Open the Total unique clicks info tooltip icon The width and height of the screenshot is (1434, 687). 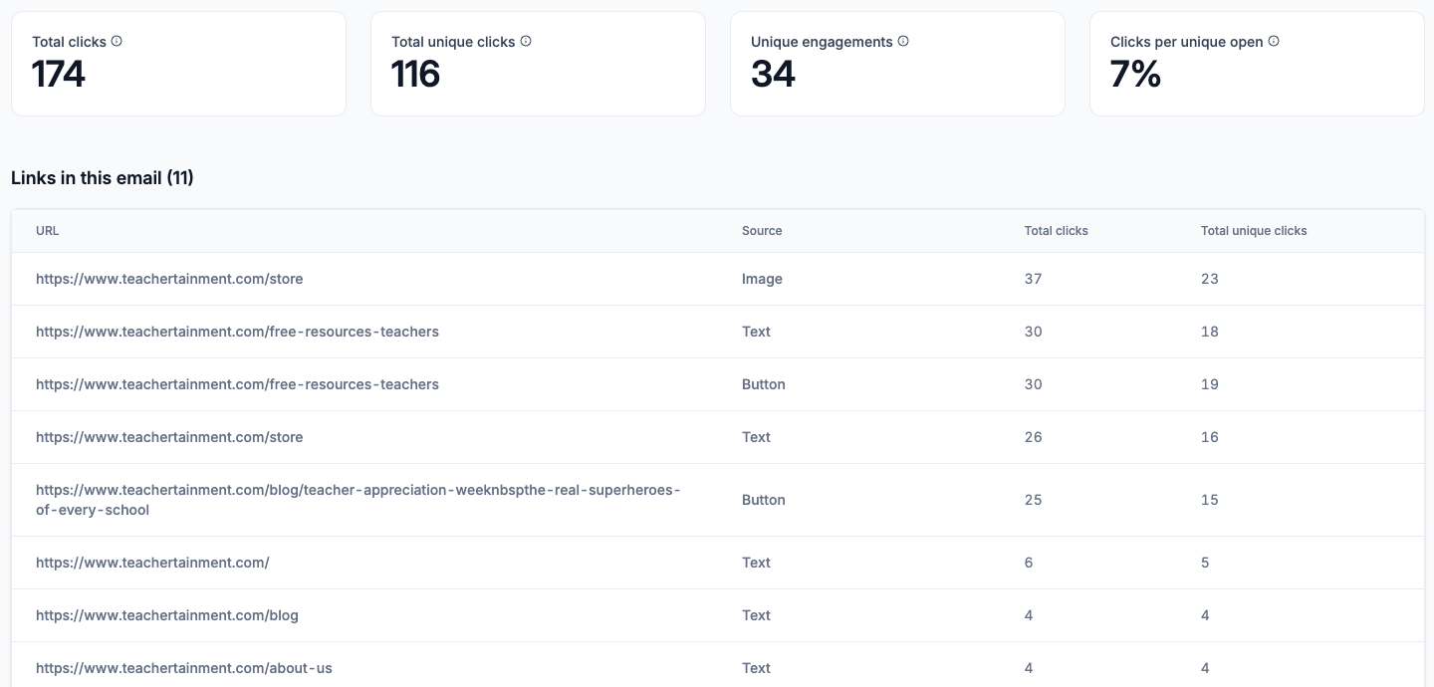point(526,42)
